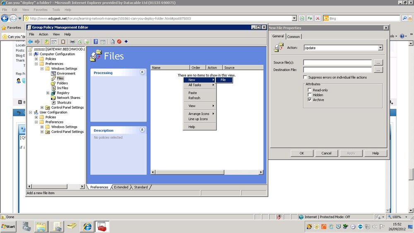Click the blue Help question mark icon
The image size is (414, 233).
click(x=96, y=42)
